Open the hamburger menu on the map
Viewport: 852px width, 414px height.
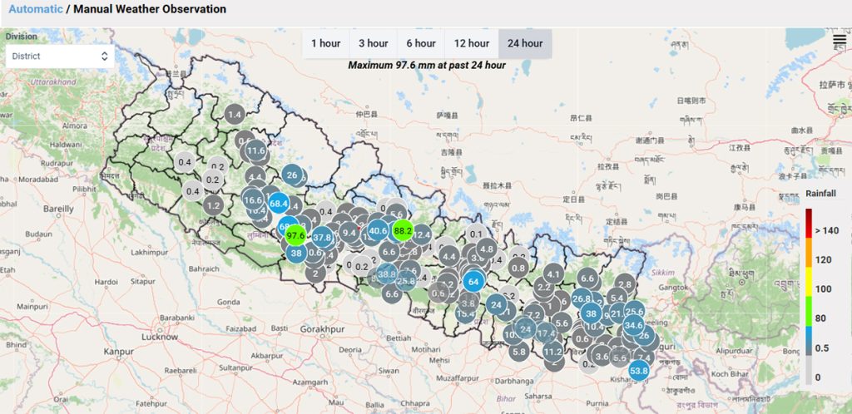[x=840, y=39]
